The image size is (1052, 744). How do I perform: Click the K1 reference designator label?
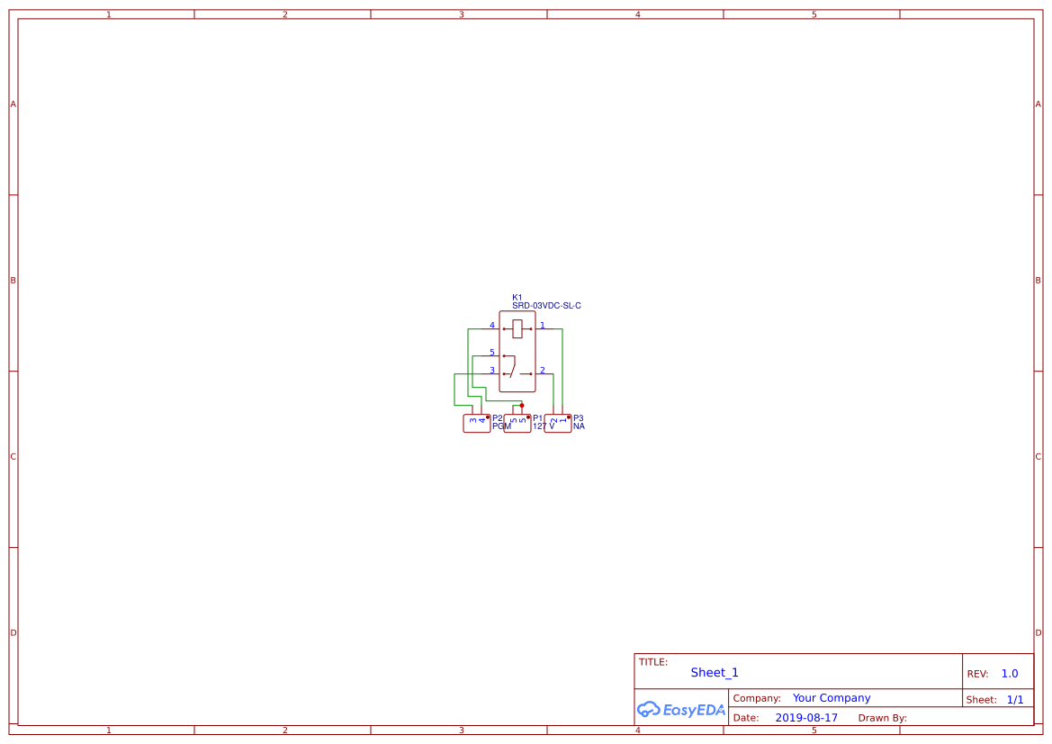pos(517,296)
